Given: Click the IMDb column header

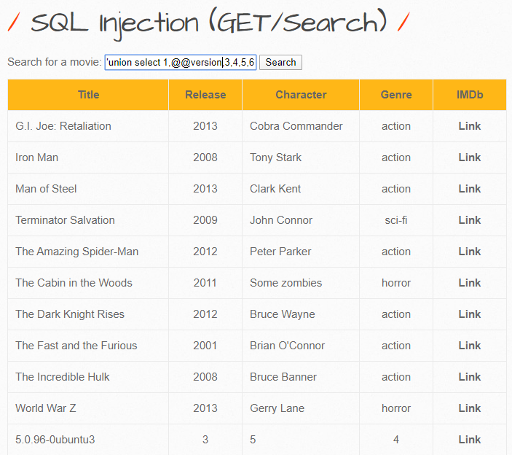Looking at the screenshot, I should pyautogui.click(x=470, y=95).
